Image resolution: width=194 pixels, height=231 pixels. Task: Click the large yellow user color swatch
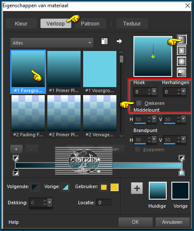[x=114, y=187]
